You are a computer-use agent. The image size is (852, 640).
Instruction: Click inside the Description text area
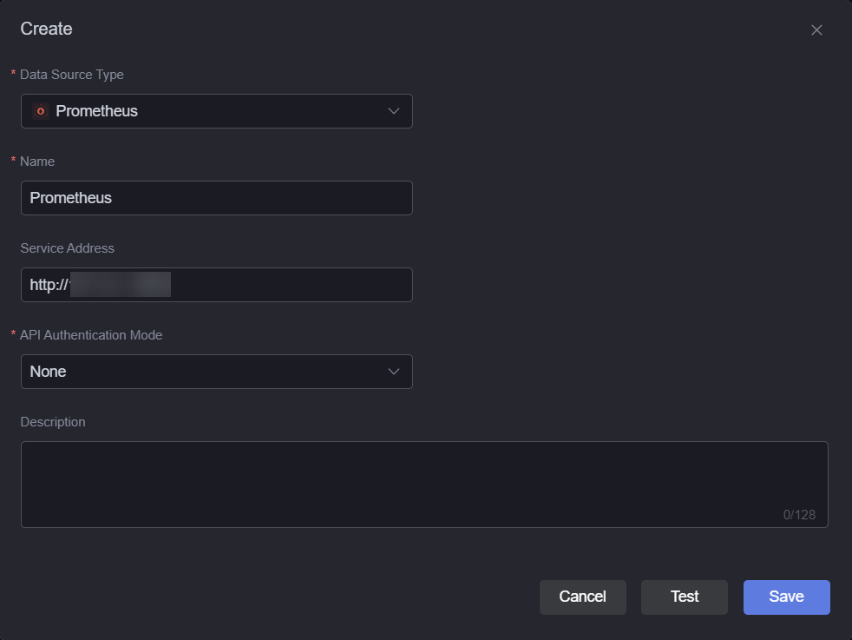[424, 485]
